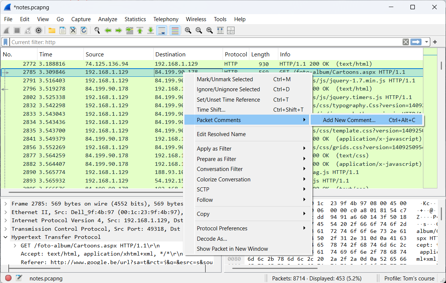Open the Statistics menu
The width and height of the screenshot is (446, 283).
135,19
